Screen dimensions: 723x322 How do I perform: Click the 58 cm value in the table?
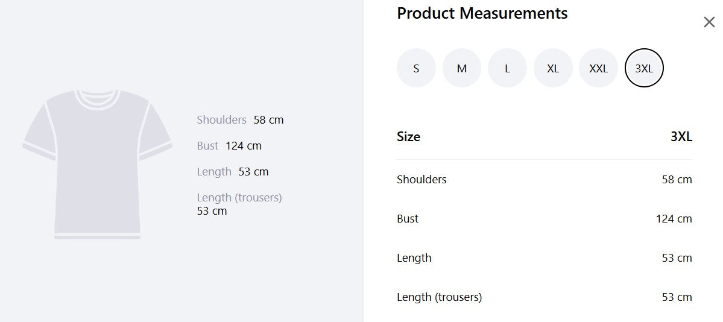point(677,180)
